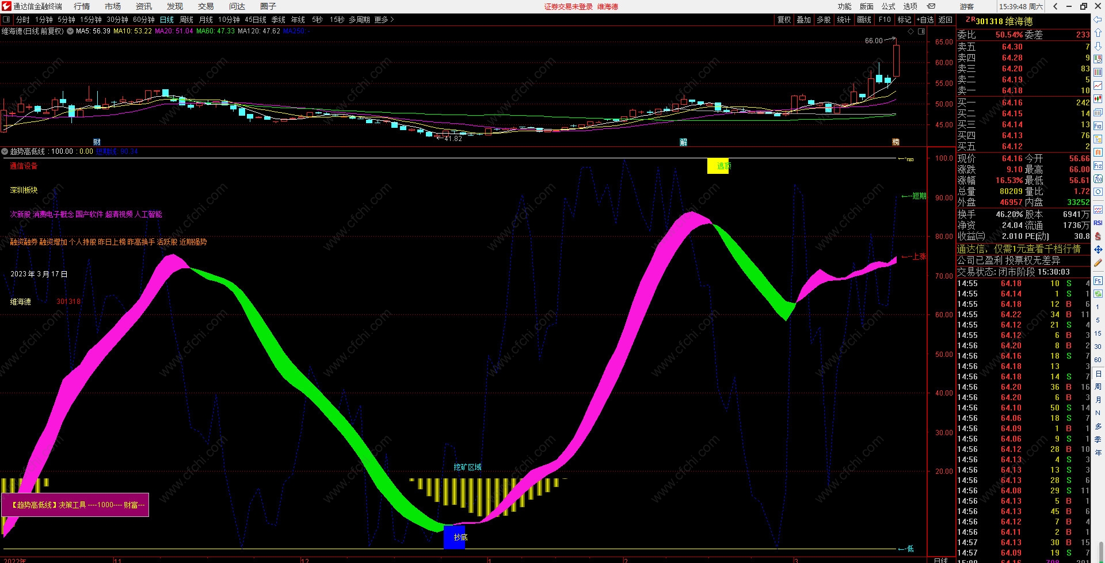Open the 公式 menu
Viewport: 1105px width, 563px height.
889,6
